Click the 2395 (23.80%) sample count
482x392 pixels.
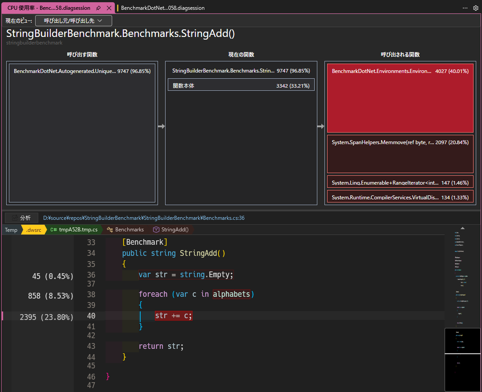47,317
